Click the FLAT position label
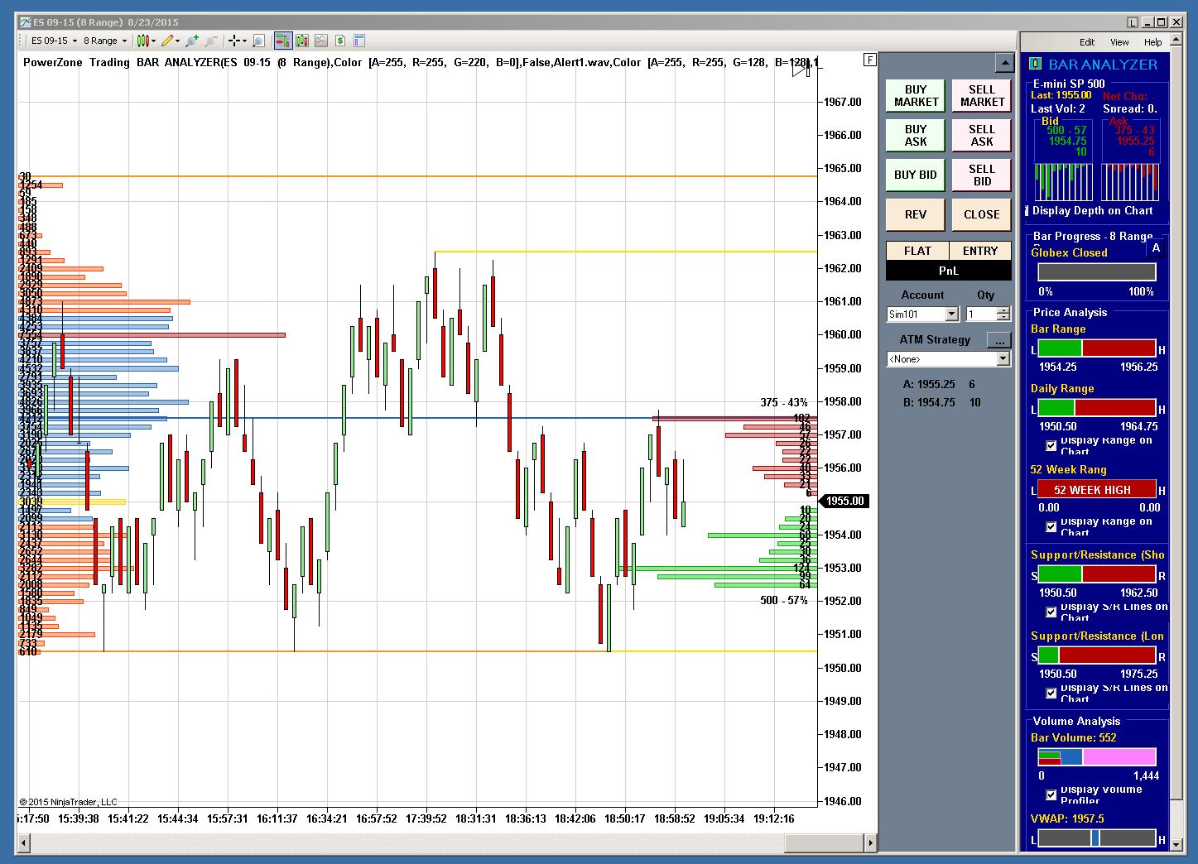The height and width of the screenshot is (864, 1198). (917, 251)
